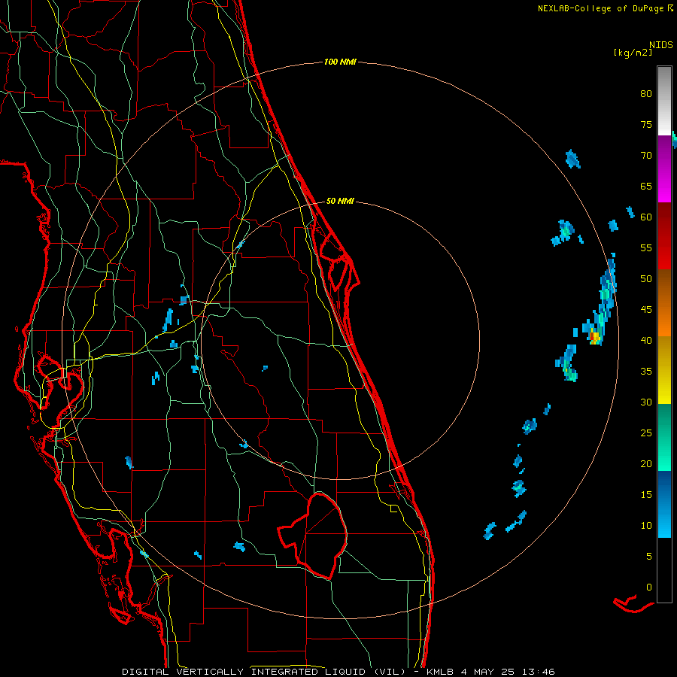Click the '5' value on the color scale
The image size is (677, 677).
[649, 557]
